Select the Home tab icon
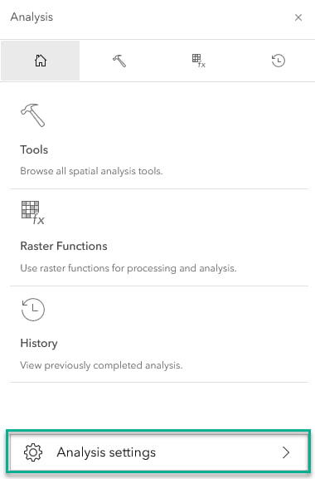Image resolution: width=315 pixels, height=479 pixels. click(x=41, y=61)
